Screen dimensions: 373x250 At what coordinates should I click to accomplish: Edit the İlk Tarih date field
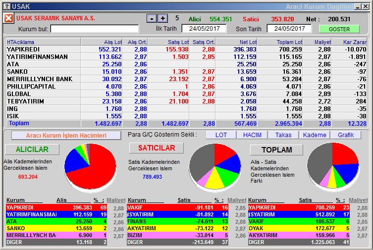point(204,29)
